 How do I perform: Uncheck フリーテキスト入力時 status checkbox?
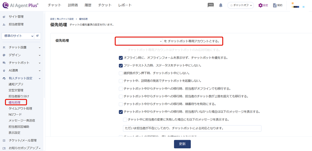coord(120,66)
